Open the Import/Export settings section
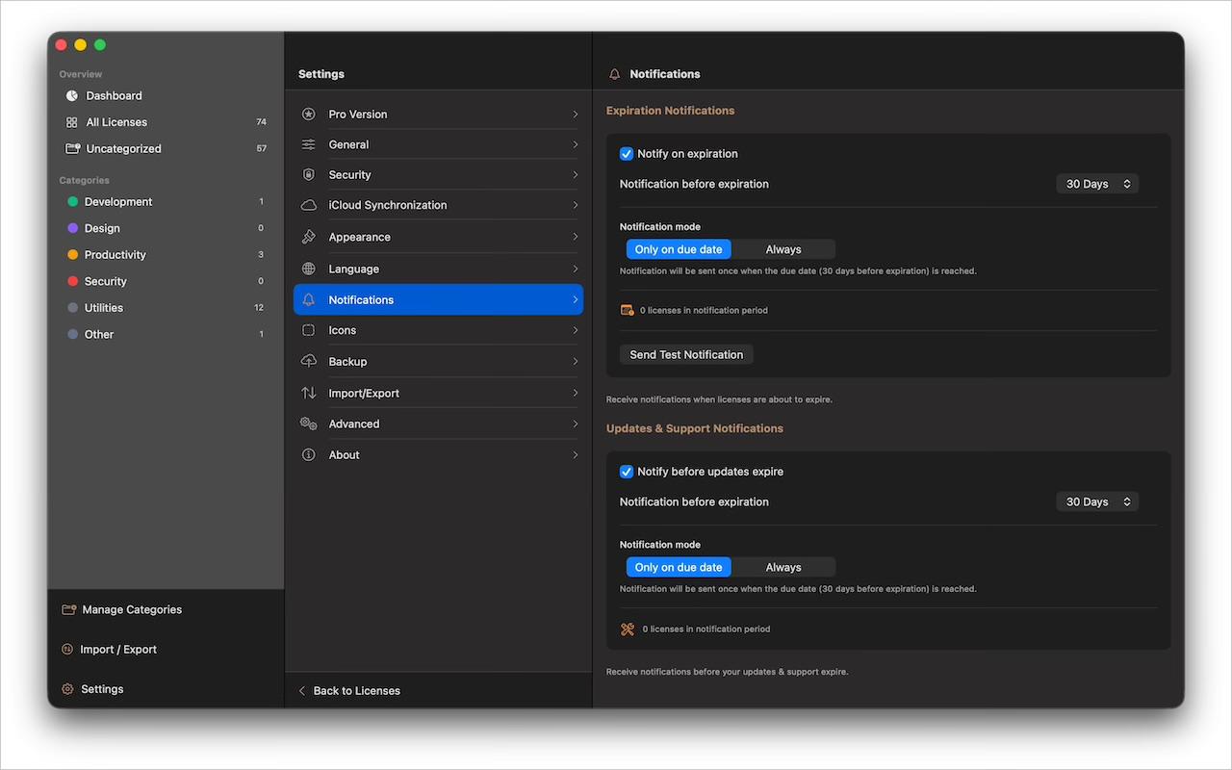This screenshot has height=770, width=1232. pyautogui.click(x=438, y=393)
